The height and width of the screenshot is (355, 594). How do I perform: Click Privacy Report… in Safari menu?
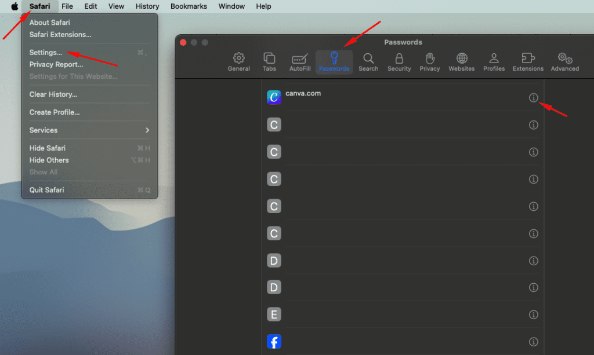pos(56,65)
